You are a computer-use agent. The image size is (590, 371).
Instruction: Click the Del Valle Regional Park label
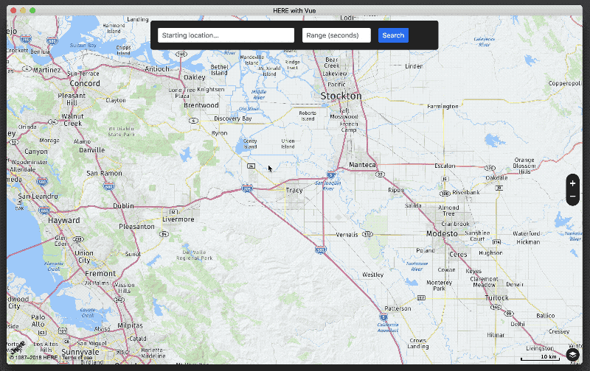(195, 255)
